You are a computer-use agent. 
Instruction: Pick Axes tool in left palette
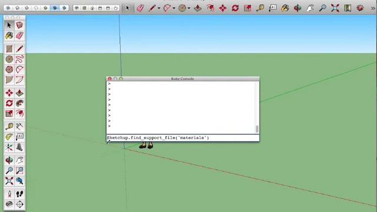tap(9, 147)
